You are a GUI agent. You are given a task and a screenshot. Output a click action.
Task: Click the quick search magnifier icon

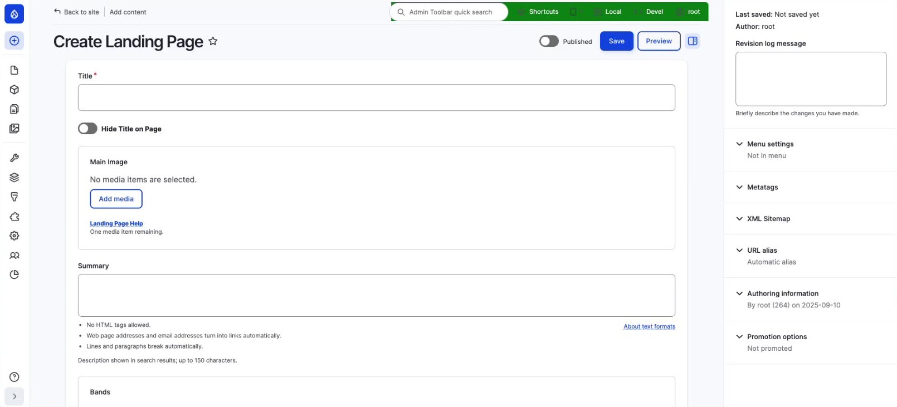[401, 12]
